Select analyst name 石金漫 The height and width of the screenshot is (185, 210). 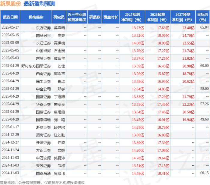pos(59,51)
